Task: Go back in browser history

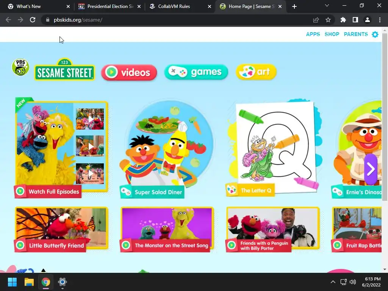Action: pyautogui.click(x=8, y=20)
